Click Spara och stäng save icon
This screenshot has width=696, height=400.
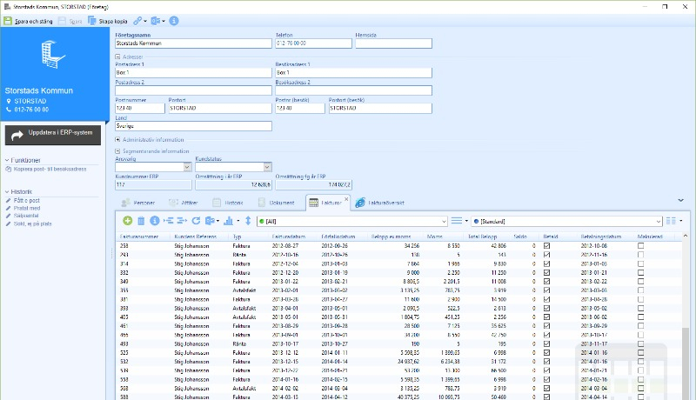click(8, 21)
